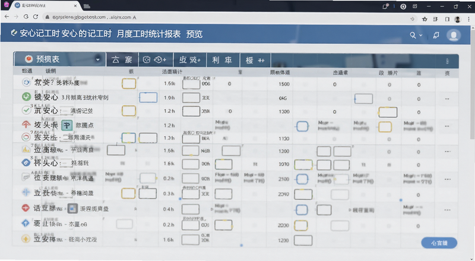Open the 皮 + toolbar tab

pyautogui.click(x=190, y=60)
